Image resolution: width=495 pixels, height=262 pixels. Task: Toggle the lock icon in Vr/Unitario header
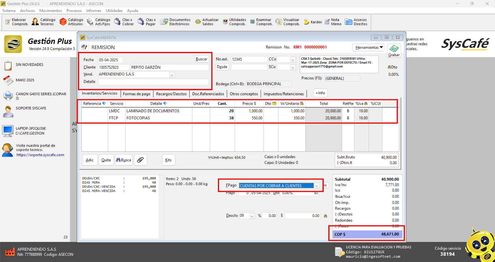coord(302,104)
